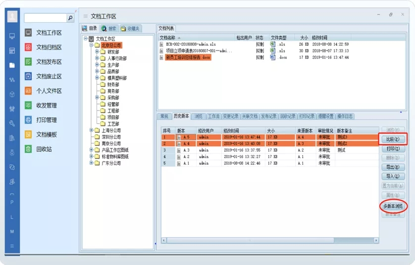415x265 pixels.
Task: Open 个人文件区 personal files
Action: click(49, 91)
